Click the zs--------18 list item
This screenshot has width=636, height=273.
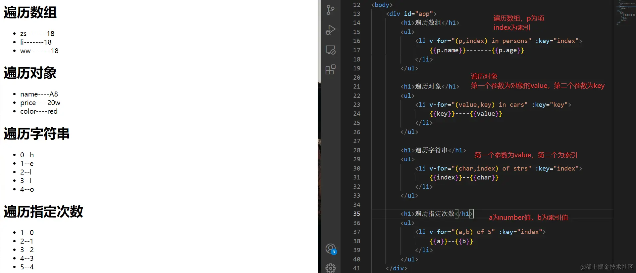37,34
